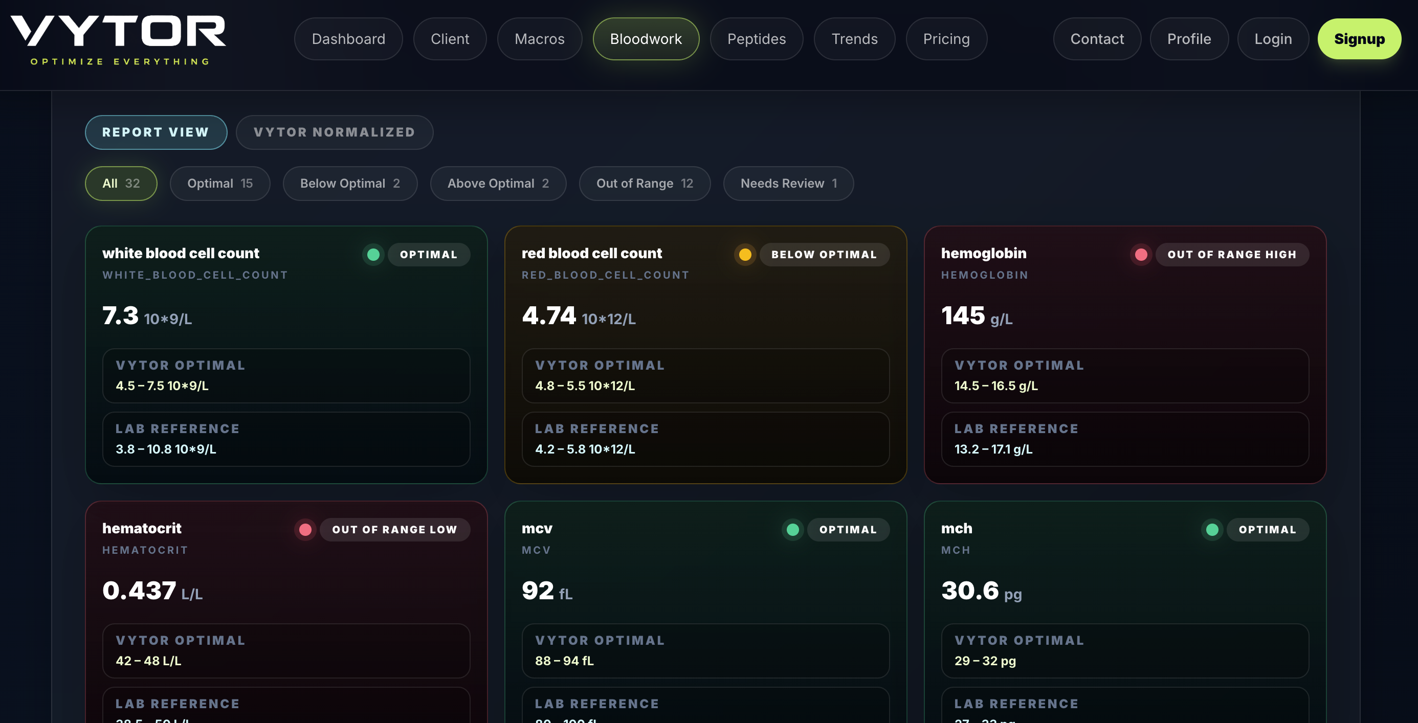The image size is (1418, 723).
Task: Click Vytor Optimal range 14.5 – 16.5 g/L
Action: (x=1125, y=376)
